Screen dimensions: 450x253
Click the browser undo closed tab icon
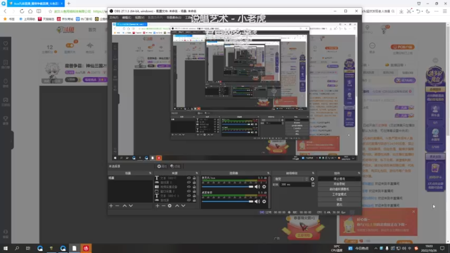click(x=418, y=11)
